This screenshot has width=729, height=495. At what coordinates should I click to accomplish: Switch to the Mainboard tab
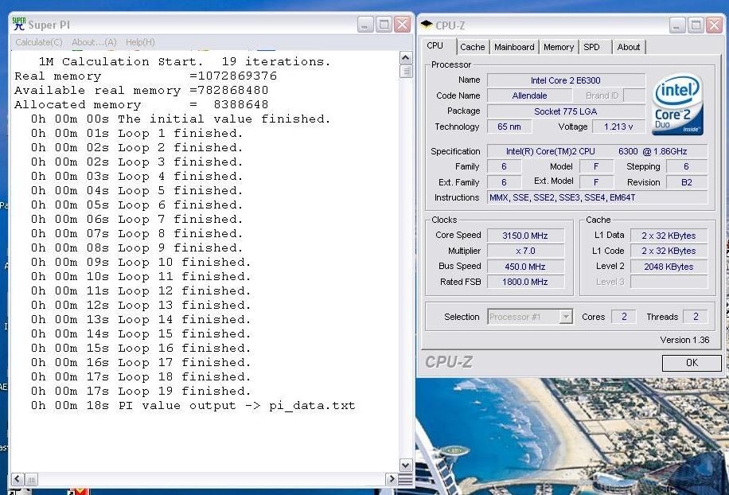(514, 47)
